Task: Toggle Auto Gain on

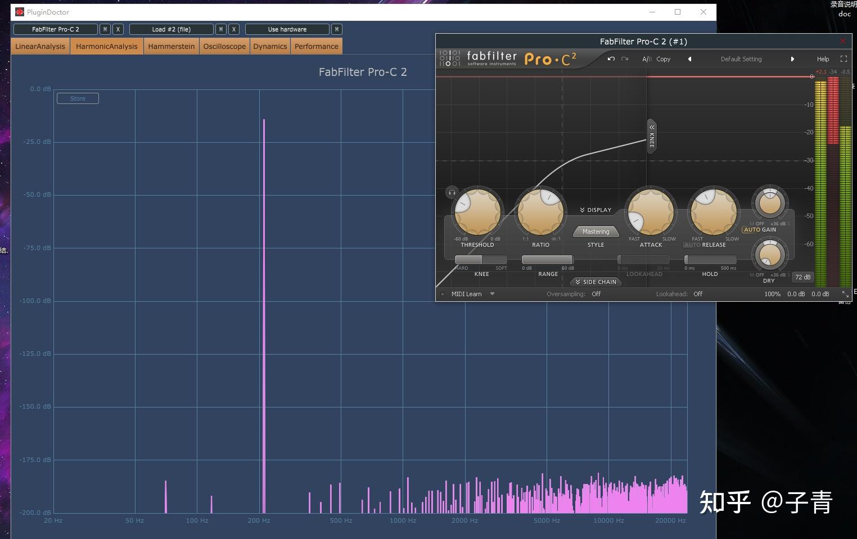Action: [760, 229]
